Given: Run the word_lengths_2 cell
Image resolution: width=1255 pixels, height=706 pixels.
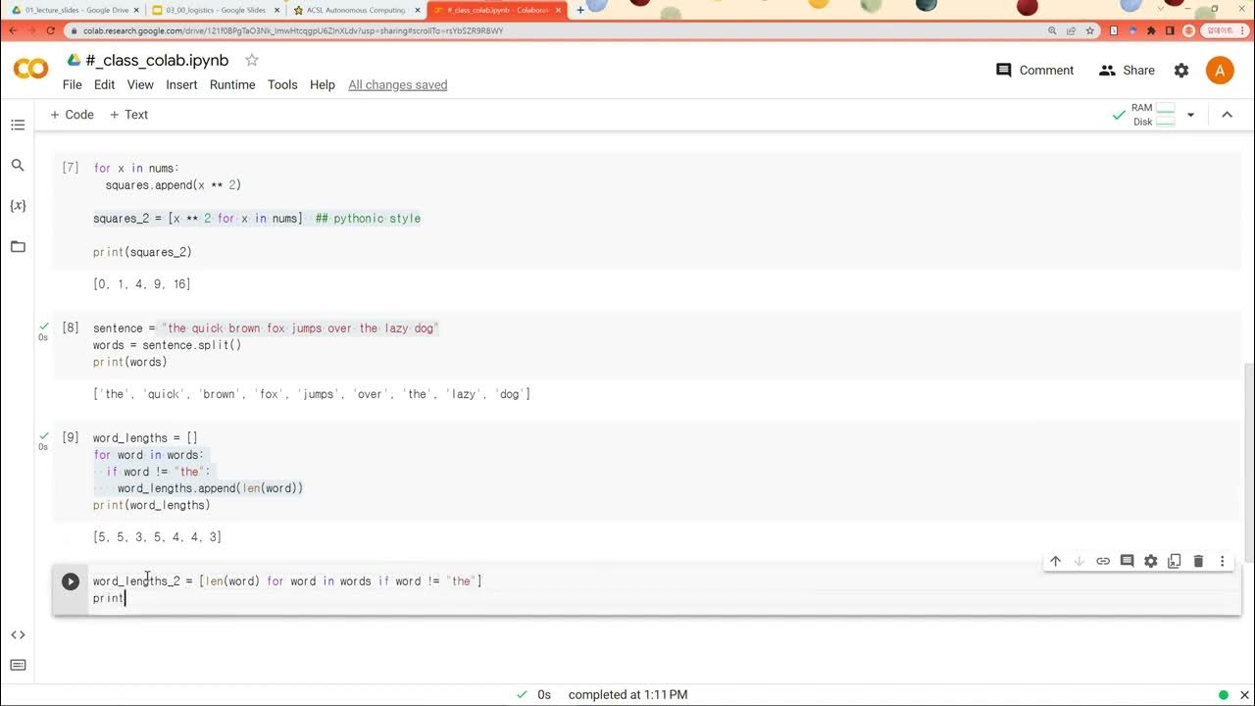Looking at the screenshot, I should coord(71,581).
